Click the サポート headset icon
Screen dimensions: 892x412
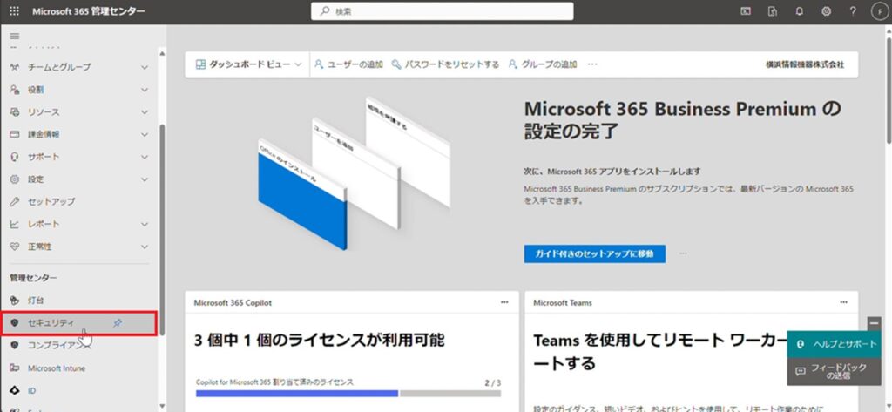(x=15, y=157)
